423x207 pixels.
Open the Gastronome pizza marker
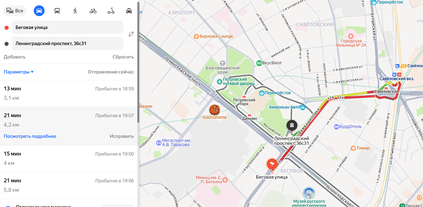click(x=214, y=110)
